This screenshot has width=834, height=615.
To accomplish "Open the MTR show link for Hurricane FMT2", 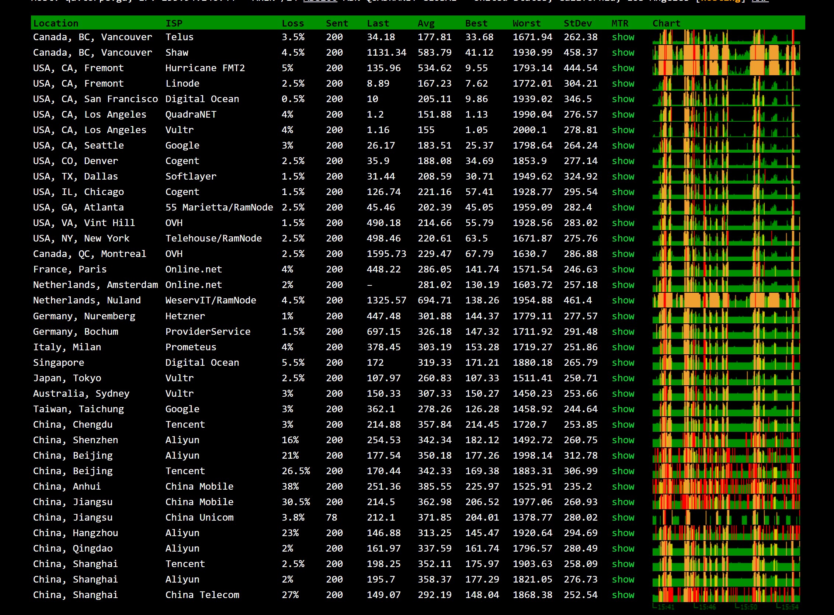I will coord(622,68).
